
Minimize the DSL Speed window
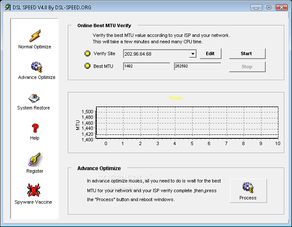point(256,8)
